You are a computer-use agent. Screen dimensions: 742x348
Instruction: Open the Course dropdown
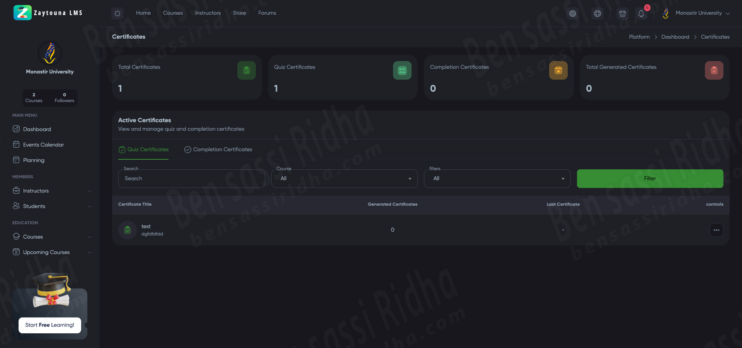pyautogui.click(x=344, y=179)
